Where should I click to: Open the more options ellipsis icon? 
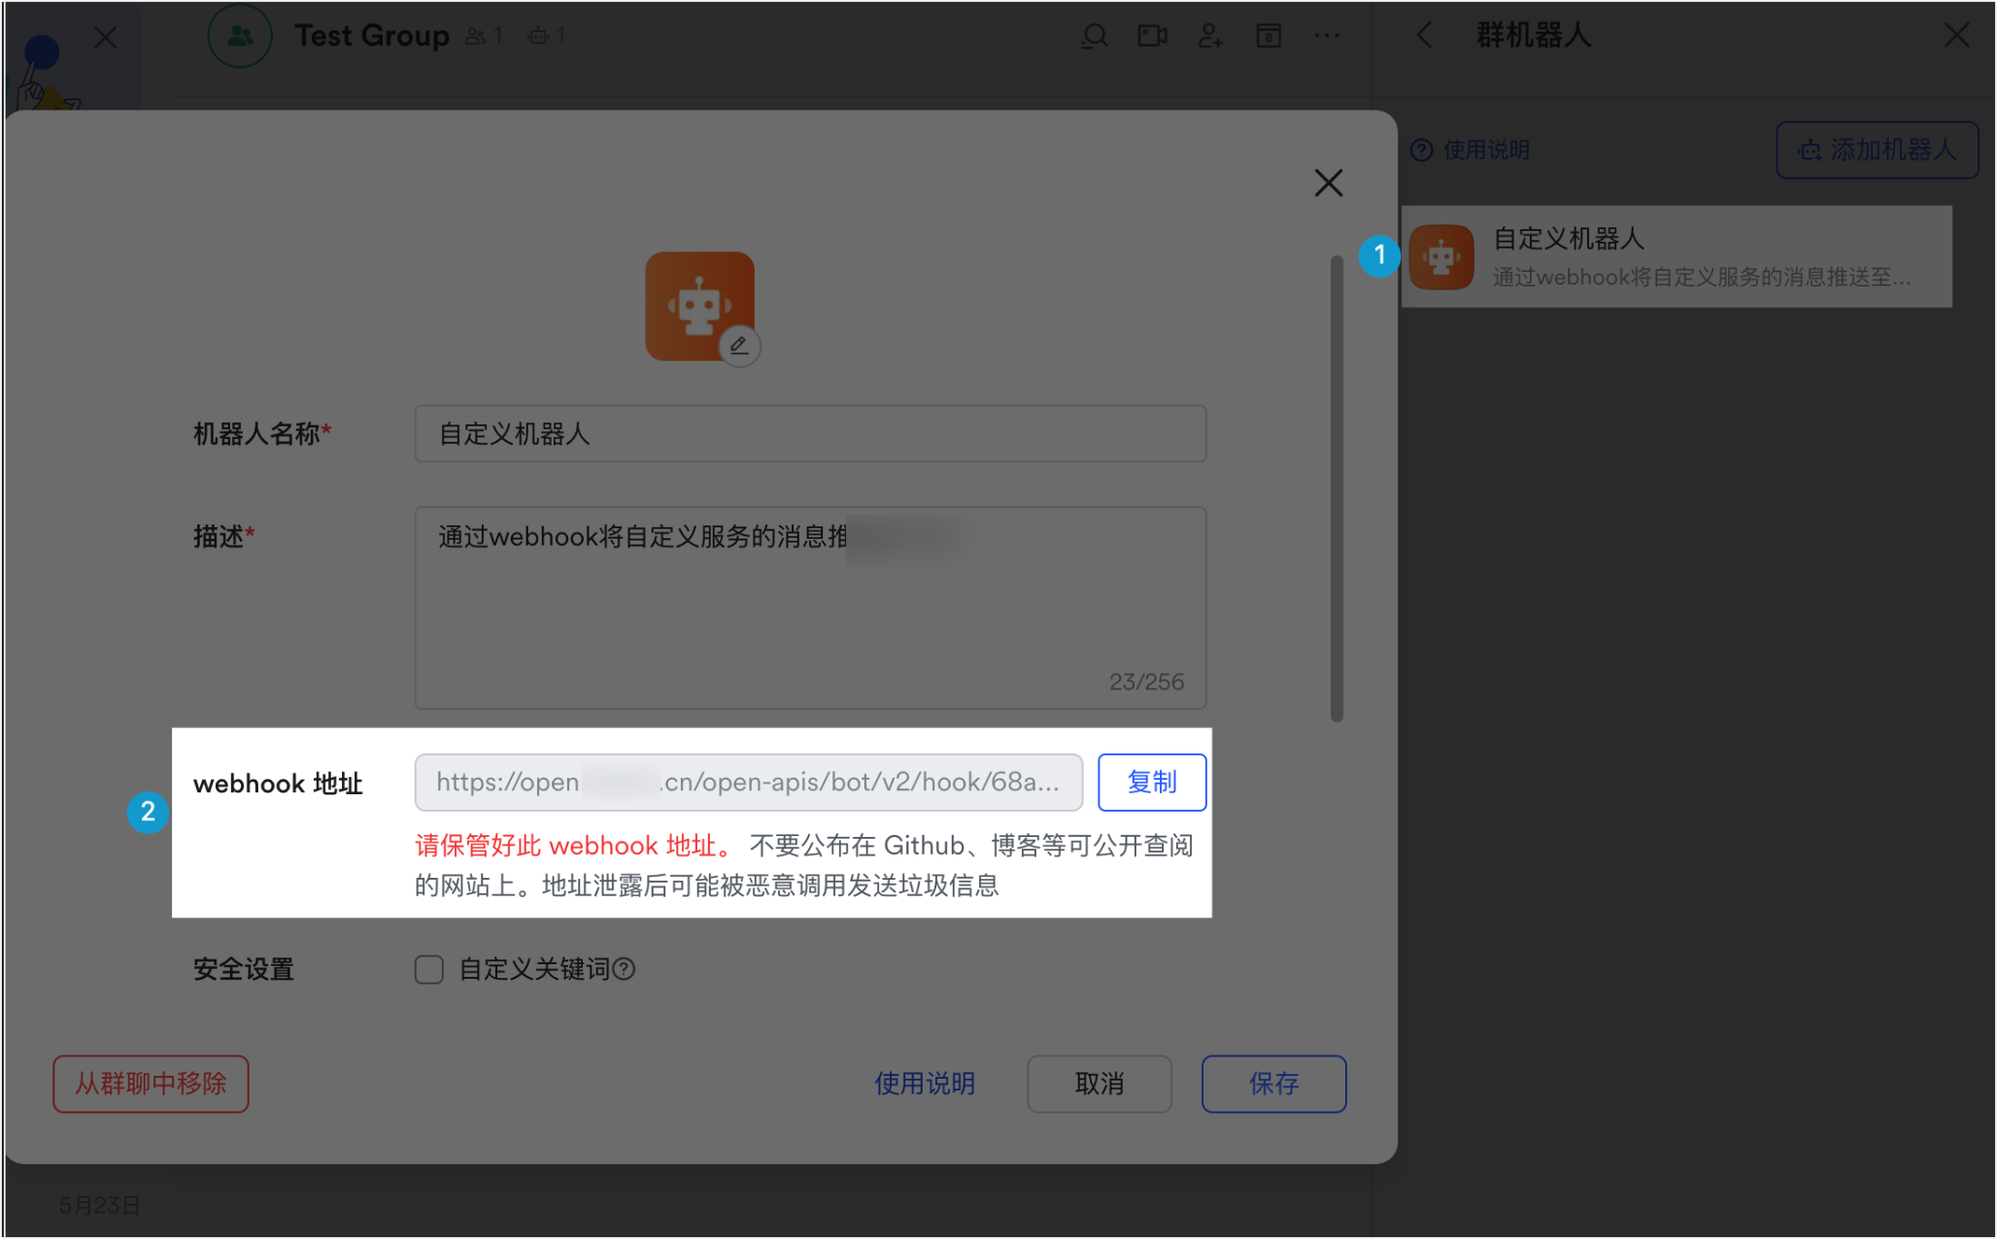[x=1327, y=36]
